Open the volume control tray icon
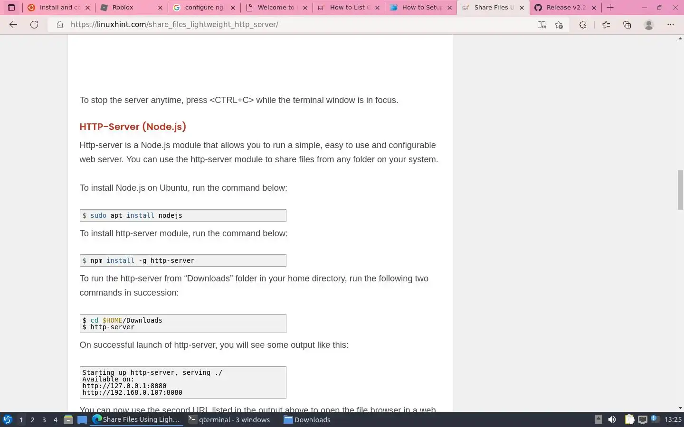 click(x=612, y=419)
